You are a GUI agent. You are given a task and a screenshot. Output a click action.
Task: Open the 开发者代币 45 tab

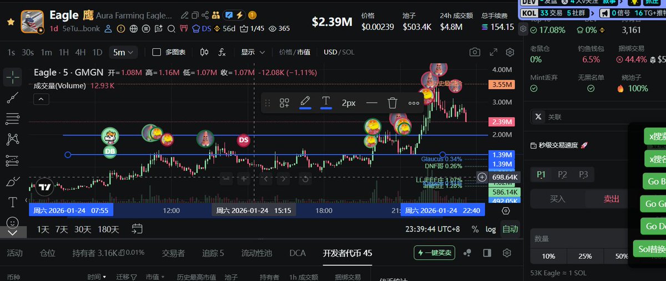tap(347, 253)
